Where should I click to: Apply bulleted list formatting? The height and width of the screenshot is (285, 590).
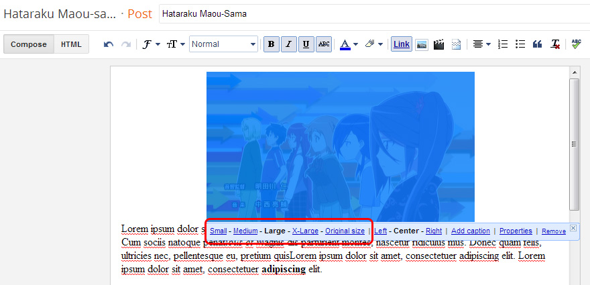520,44
